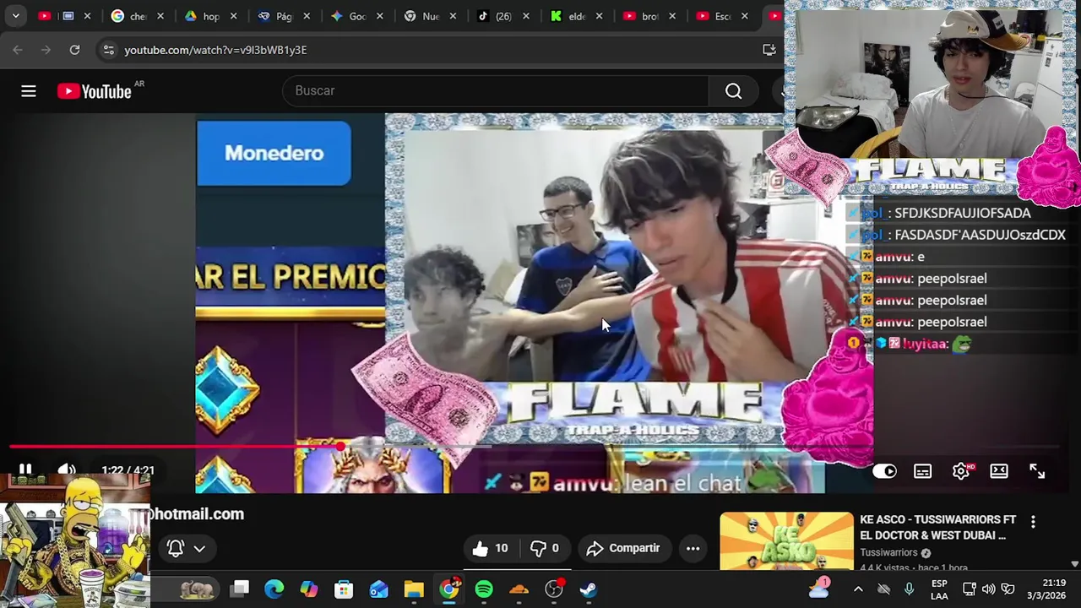Open File Explorer from taskbar

click(x=414, y=589)
